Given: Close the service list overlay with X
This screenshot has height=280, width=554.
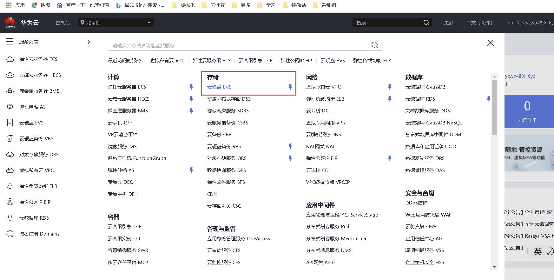Looking at the screenshot, I should pos(491,43).
